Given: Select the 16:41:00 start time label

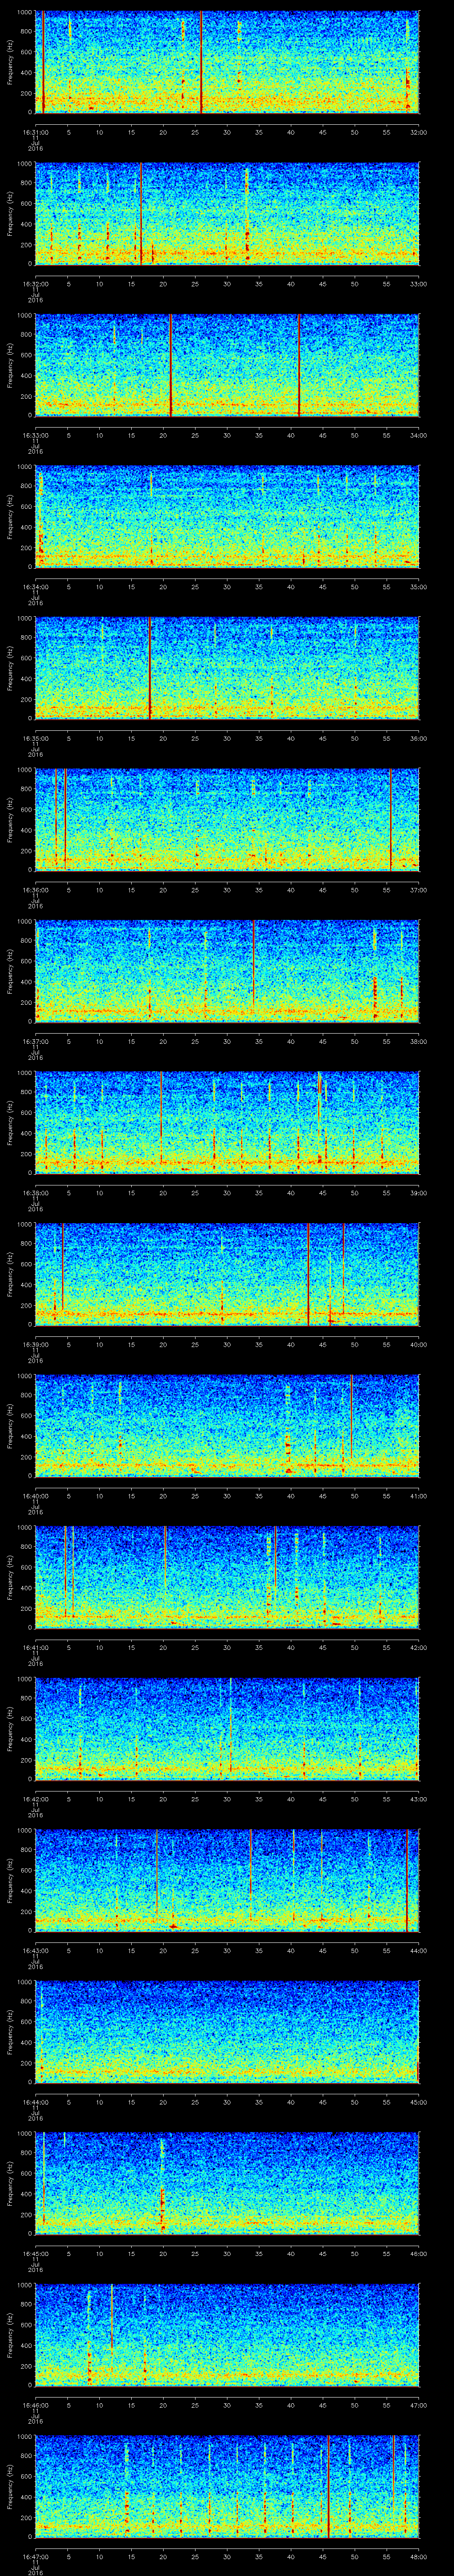Looking at the screenshot, I should (35, 1647).
